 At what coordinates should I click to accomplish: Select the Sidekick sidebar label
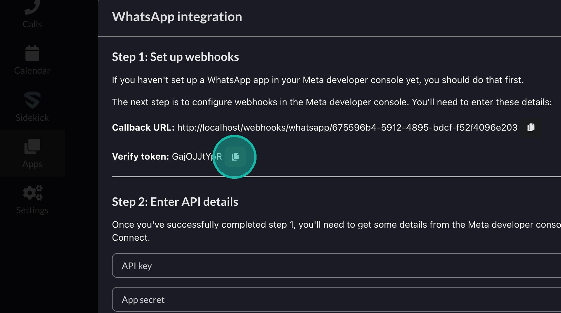[32, 118]
